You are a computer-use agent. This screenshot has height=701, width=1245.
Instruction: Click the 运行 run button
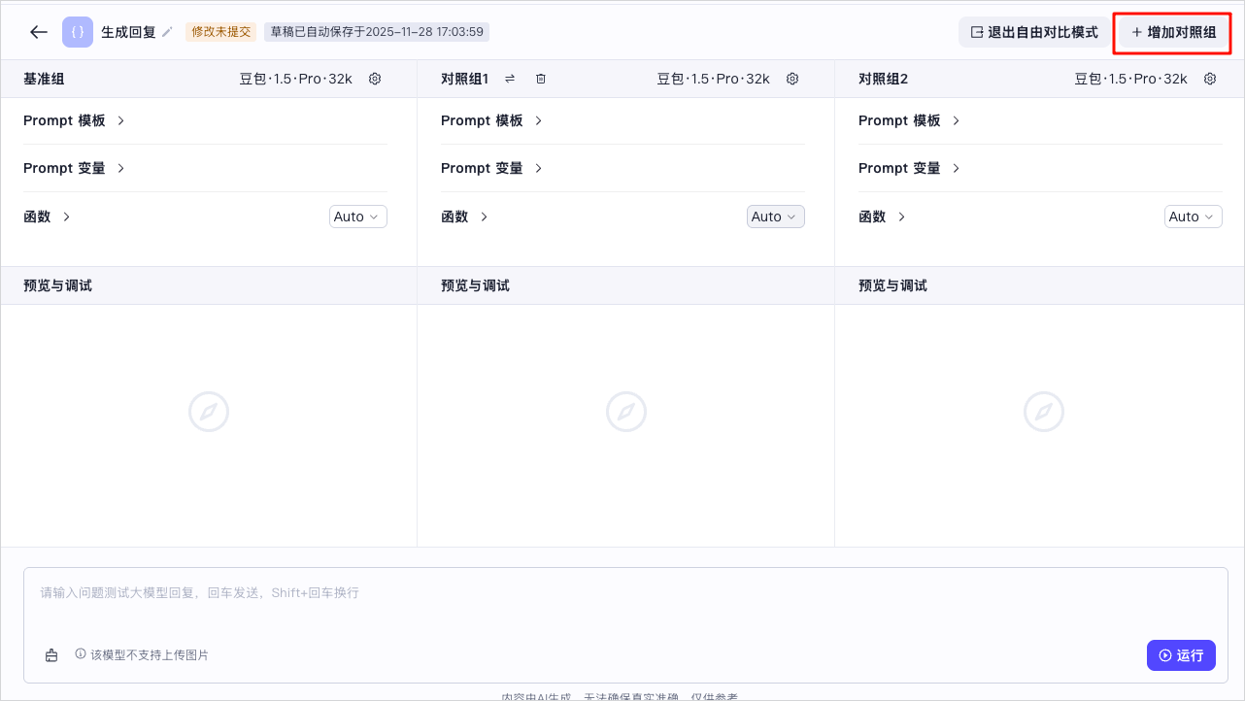click(x=1181, y=655)
